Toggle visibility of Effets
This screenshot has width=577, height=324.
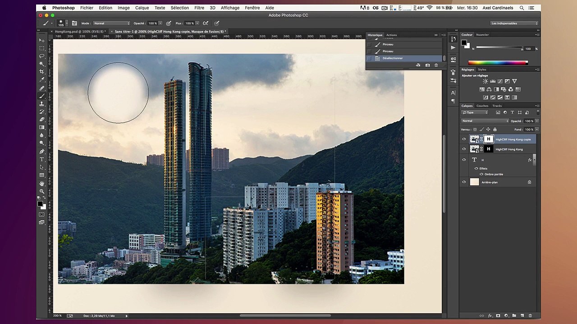click(476, 168)
